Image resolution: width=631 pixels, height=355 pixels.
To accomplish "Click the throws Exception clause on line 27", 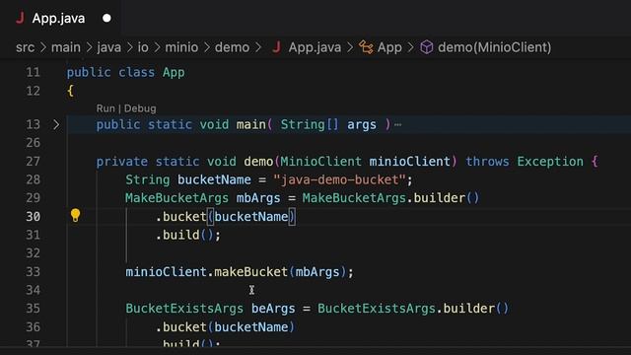I will pos(525,162).
